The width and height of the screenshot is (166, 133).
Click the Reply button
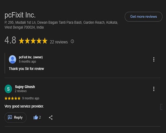point(15,117)
